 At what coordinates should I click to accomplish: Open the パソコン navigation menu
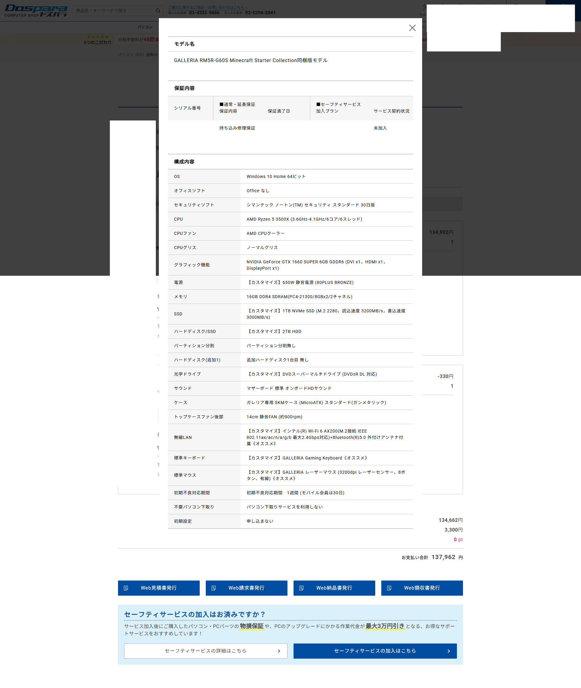coord(145,27)
